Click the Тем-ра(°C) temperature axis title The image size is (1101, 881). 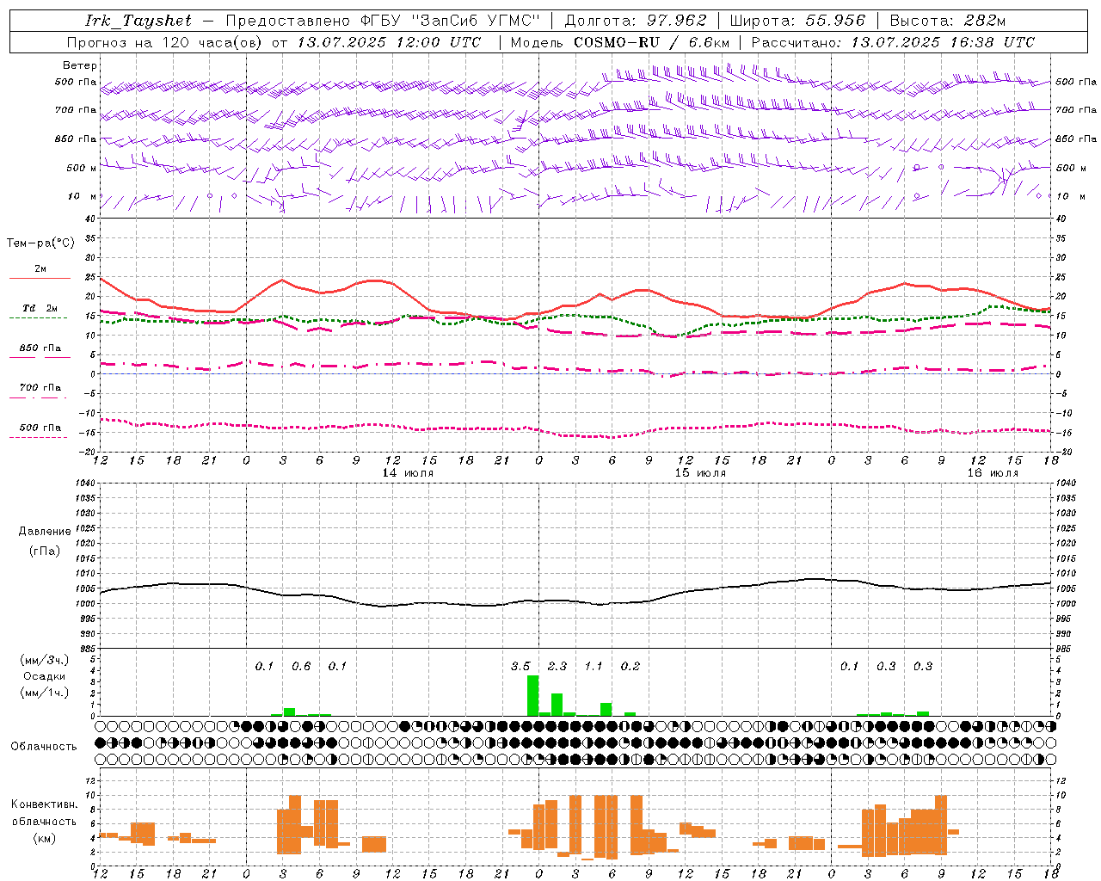(x=40, y=243)
